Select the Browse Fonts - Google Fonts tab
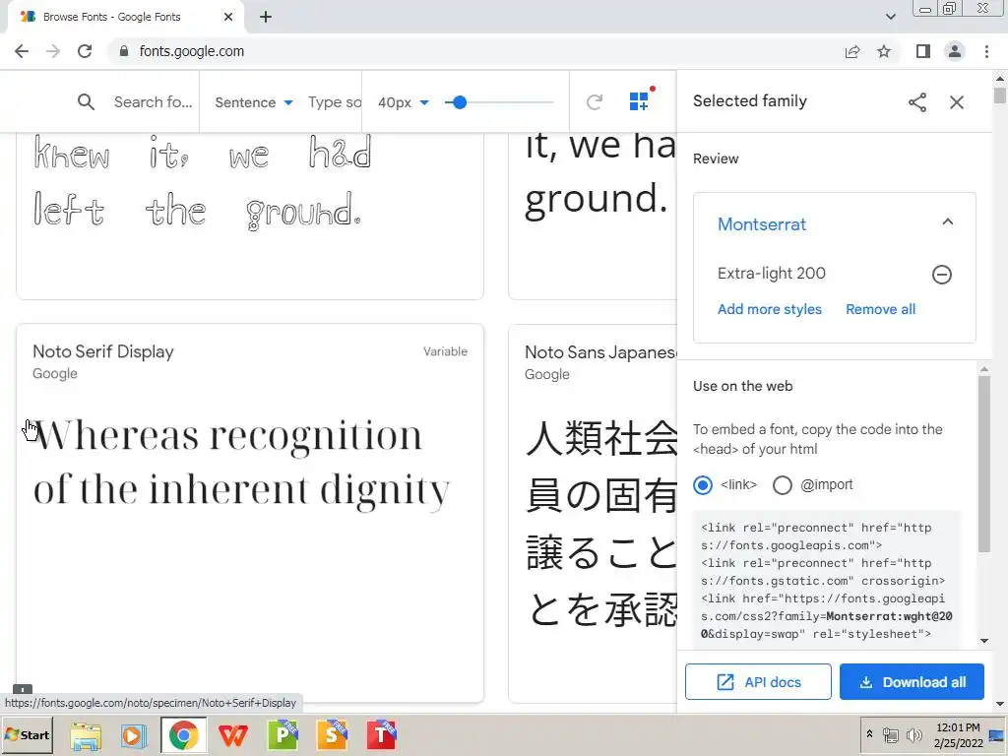 click(x=125, y=17)
